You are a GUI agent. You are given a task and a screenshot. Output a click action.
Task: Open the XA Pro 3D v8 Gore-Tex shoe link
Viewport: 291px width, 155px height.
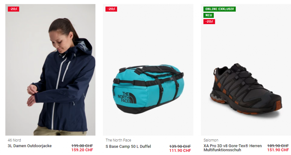[x=232, y=148]
